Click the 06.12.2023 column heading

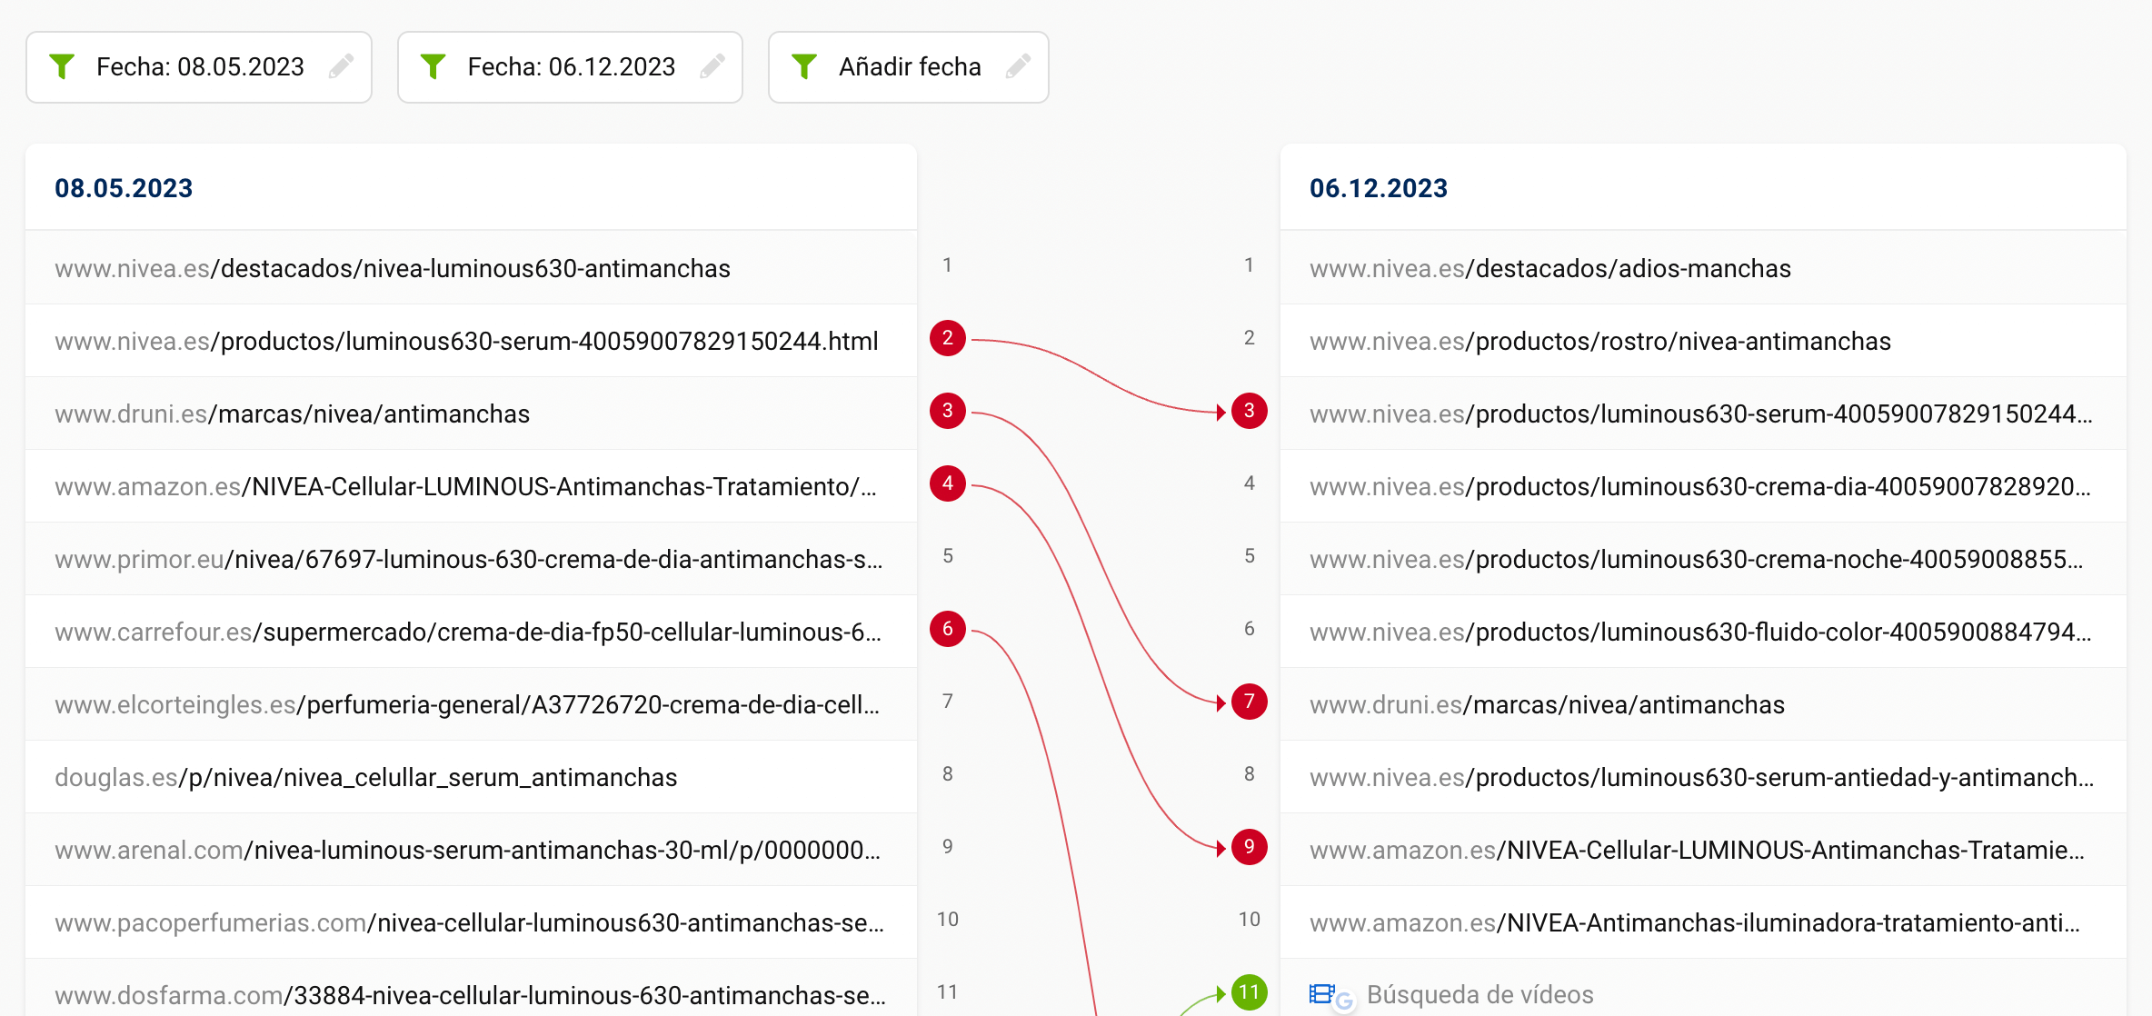coord(1379,188)
